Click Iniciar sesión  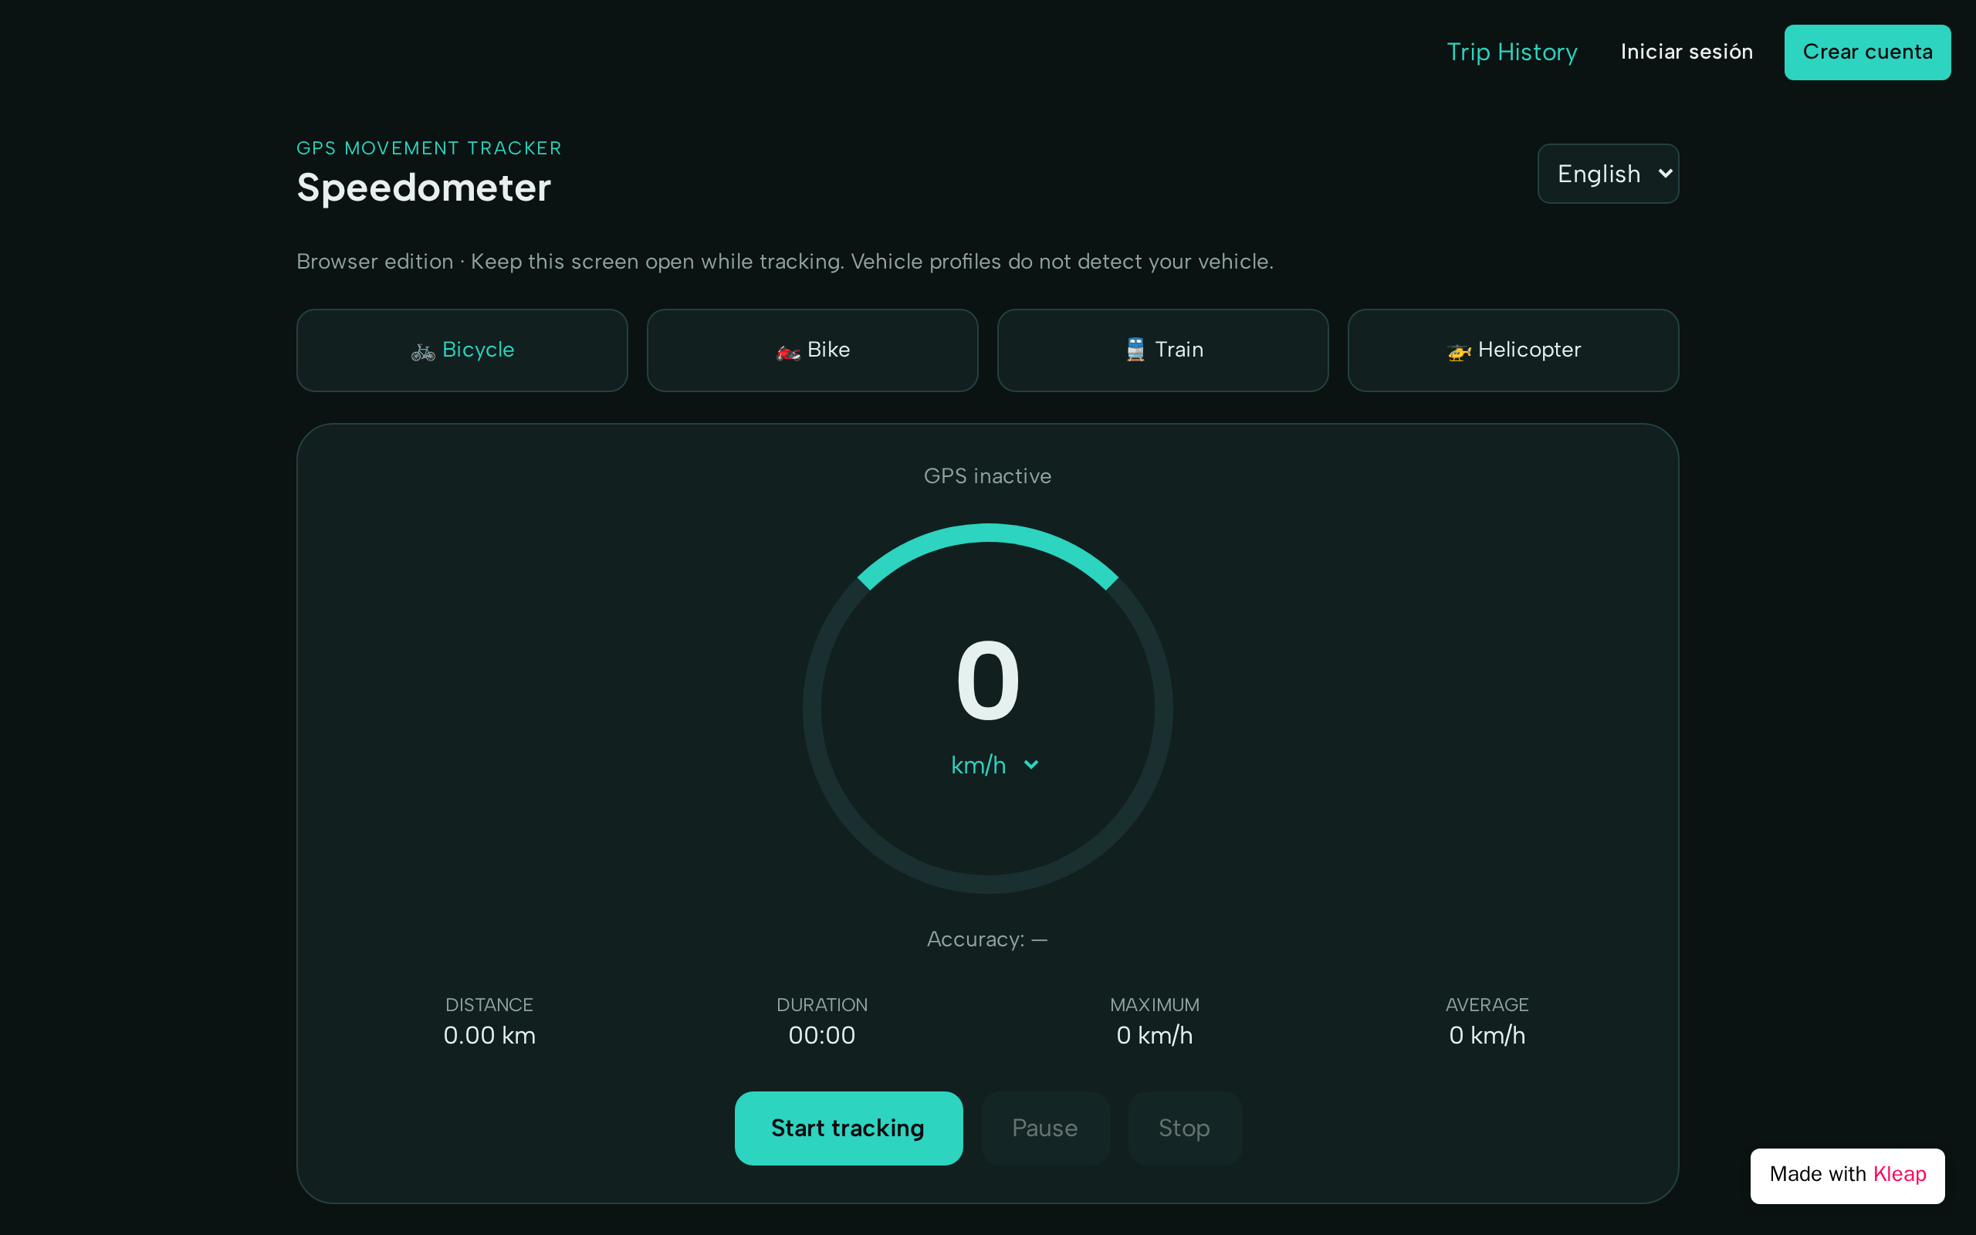point(1686,52)
